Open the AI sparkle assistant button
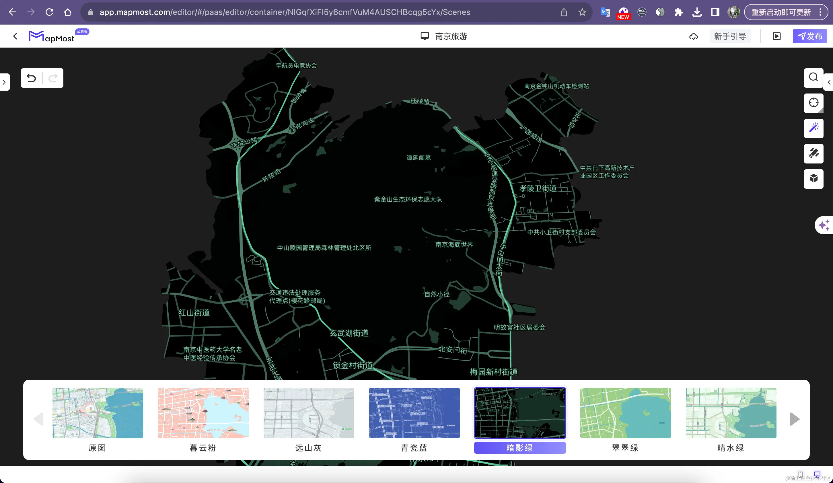This screenshot has width=833, height=483. point(824,225)
